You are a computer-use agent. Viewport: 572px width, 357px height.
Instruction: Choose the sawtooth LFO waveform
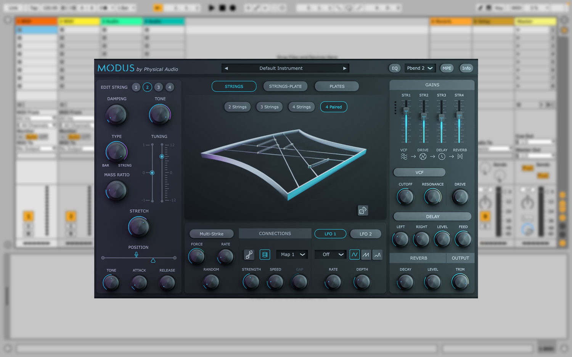(x=366, y=255)
